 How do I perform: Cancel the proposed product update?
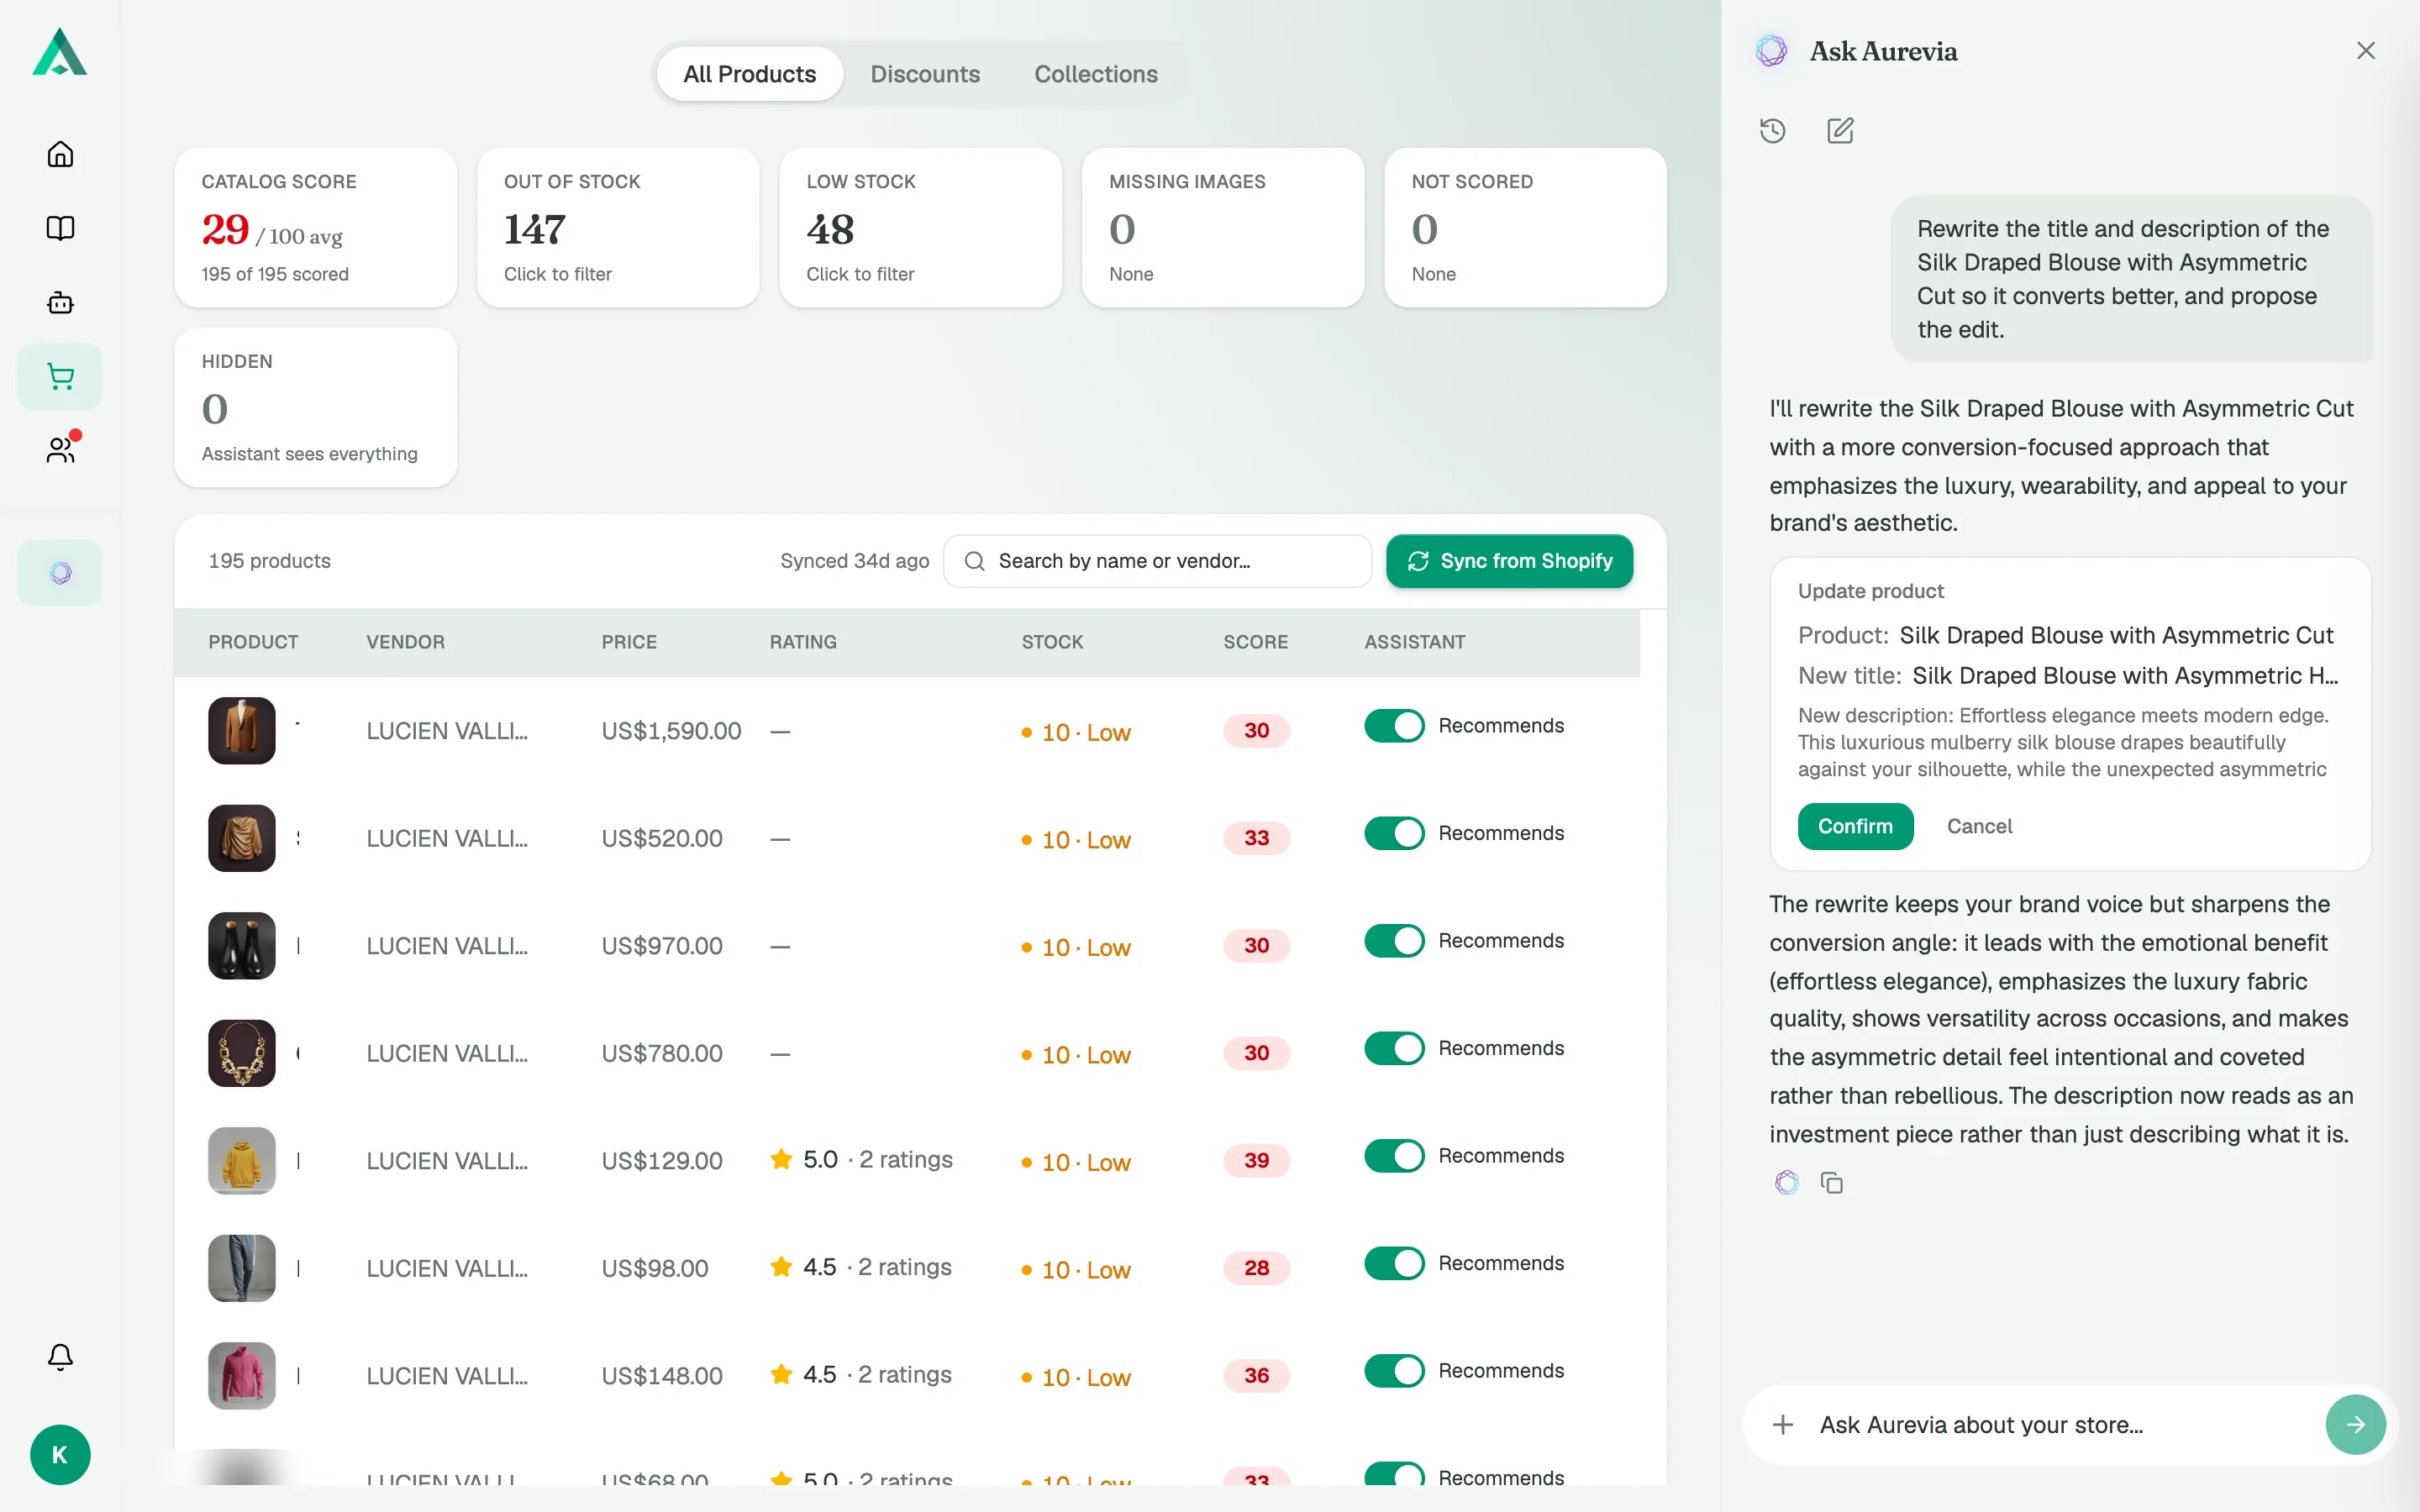1979,826
